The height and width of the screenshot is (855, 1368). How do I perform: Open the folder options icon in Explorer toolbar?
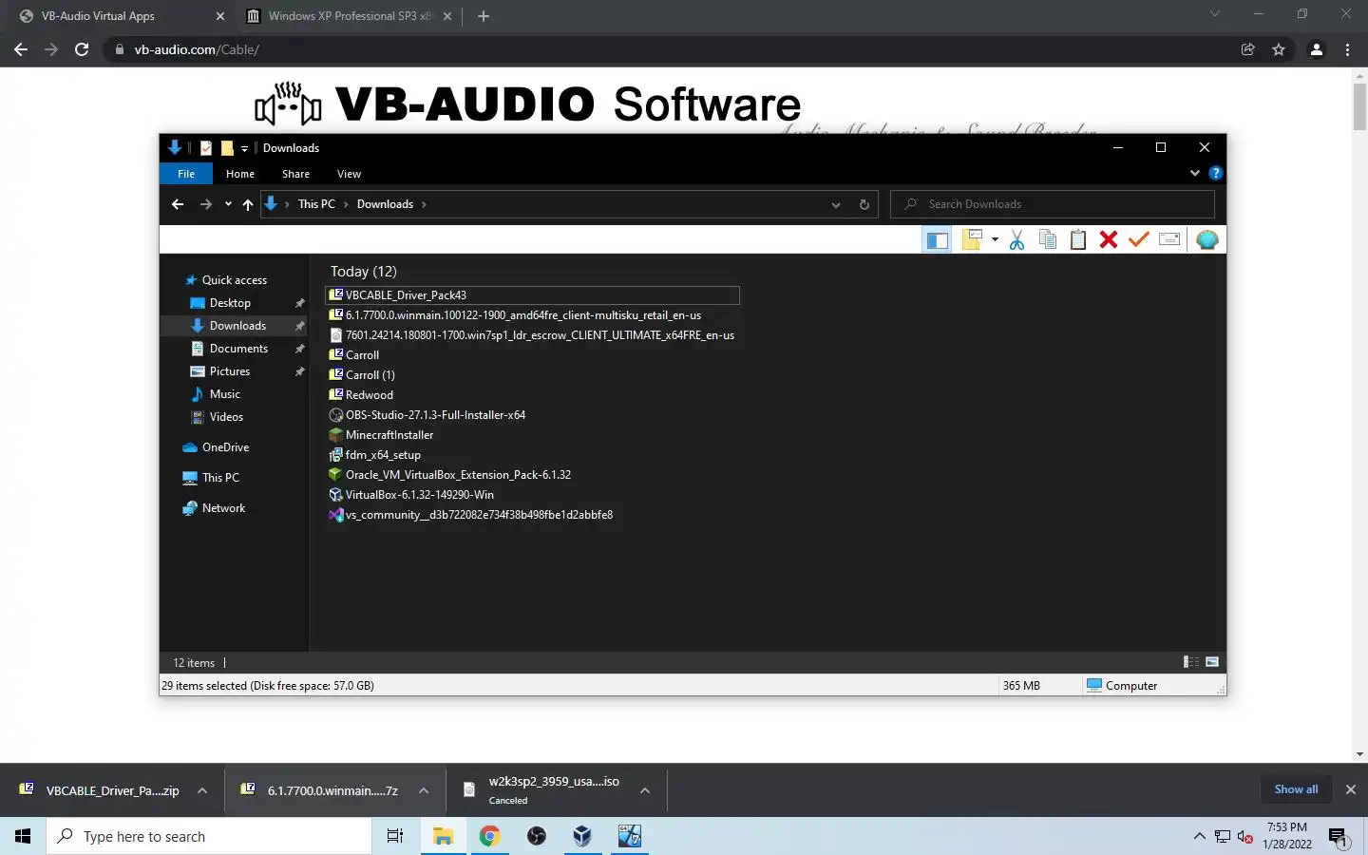pyautogui.click(x=972, y=240)
